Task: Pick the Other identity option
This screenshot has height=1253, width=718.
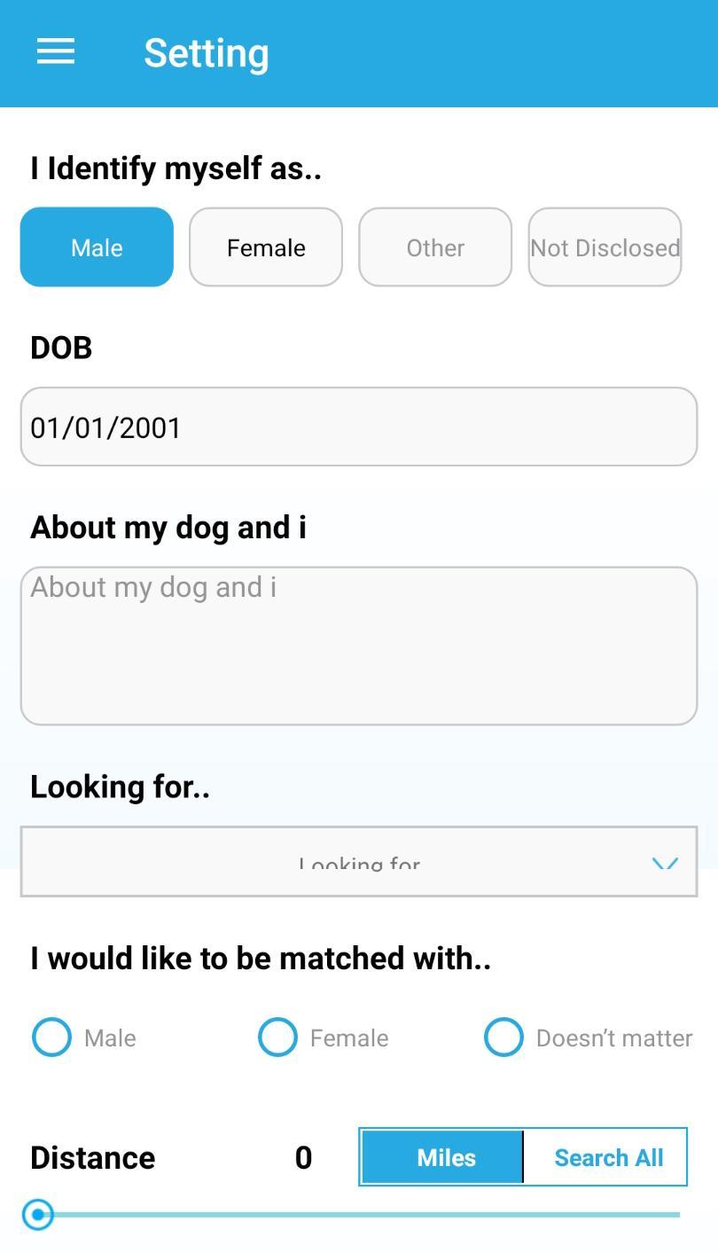Action: click(x=435, y=247)
